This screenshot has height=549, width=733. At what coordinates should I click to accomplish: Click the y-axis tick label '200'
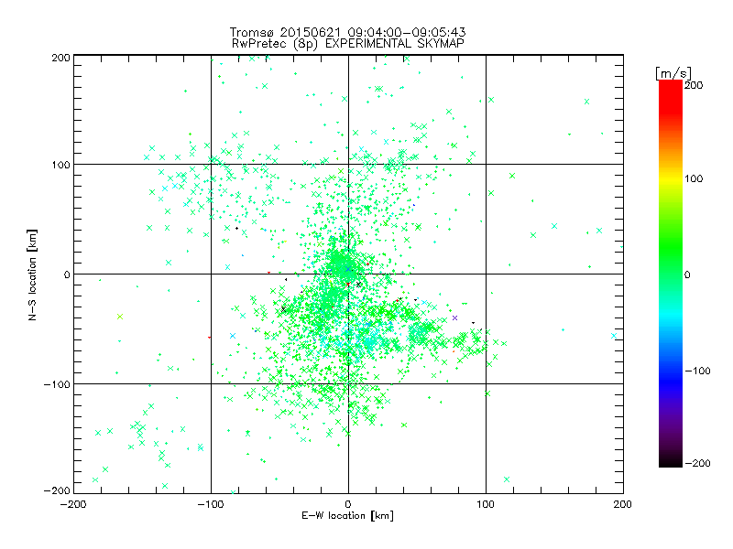(x=60, y=58)
